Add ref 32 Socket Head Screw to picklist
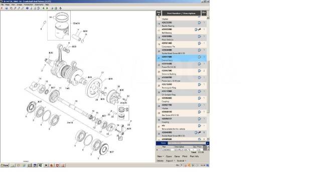The height and width of the screenshot is (180, 321). [x=196, y=132]
